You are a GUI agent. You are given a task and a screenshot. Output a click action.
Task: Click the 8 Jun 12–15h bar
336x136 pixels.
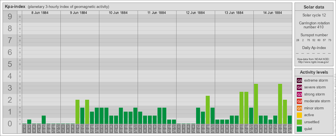point(44,120)
